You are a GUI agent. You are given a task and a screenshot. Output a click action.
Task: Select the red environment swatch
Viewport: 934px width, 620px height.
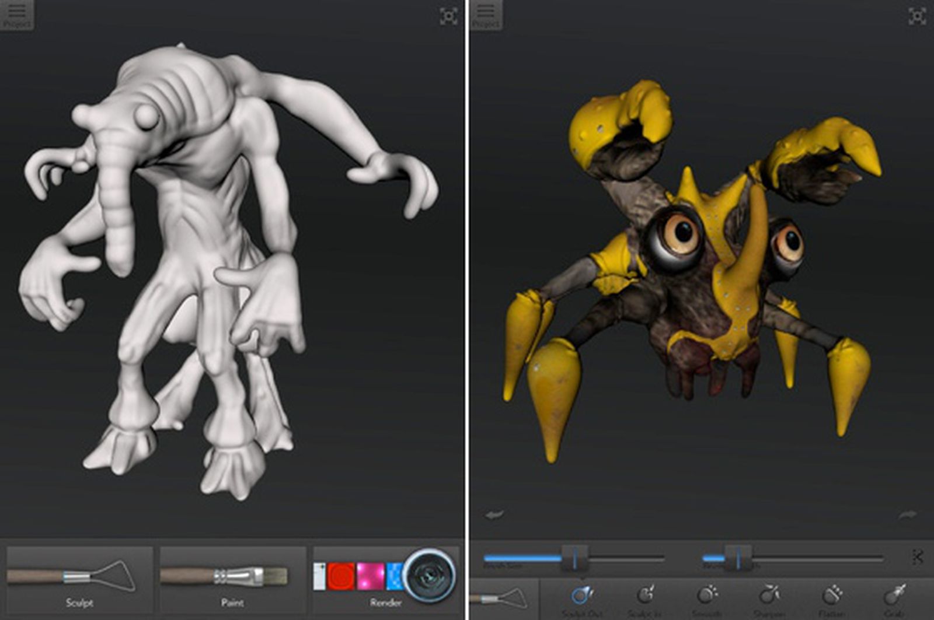pos(341,576)
